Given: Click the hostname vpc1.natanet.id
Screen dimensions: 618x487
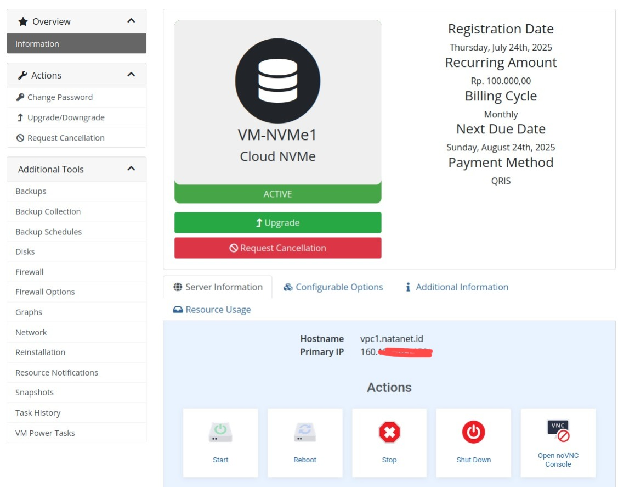Looking at the screenshot, I should point(392,339).
